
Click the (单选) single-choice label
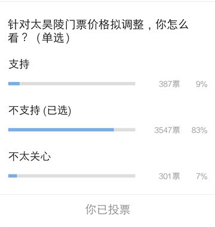pos(53,38)
